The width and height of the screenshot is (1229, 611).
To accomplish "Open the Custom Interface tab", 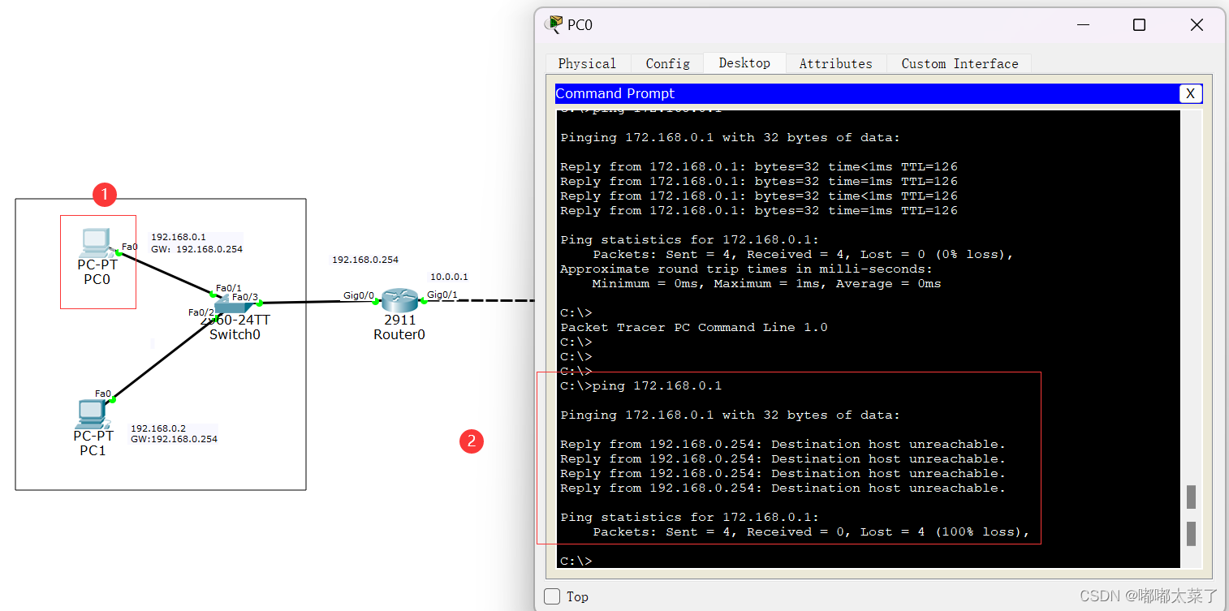I will click(959, 63).
